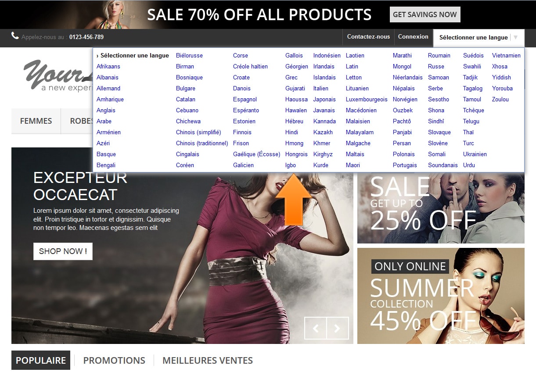Image resolution: width=536 pixels, height=383 pixels.
Task: Choose Anglais from the language list
Action: [106, 110]
